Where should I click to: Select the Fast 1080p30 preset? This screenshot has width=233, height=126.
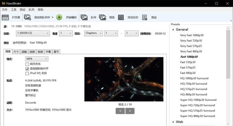click(x=189, y=57)
